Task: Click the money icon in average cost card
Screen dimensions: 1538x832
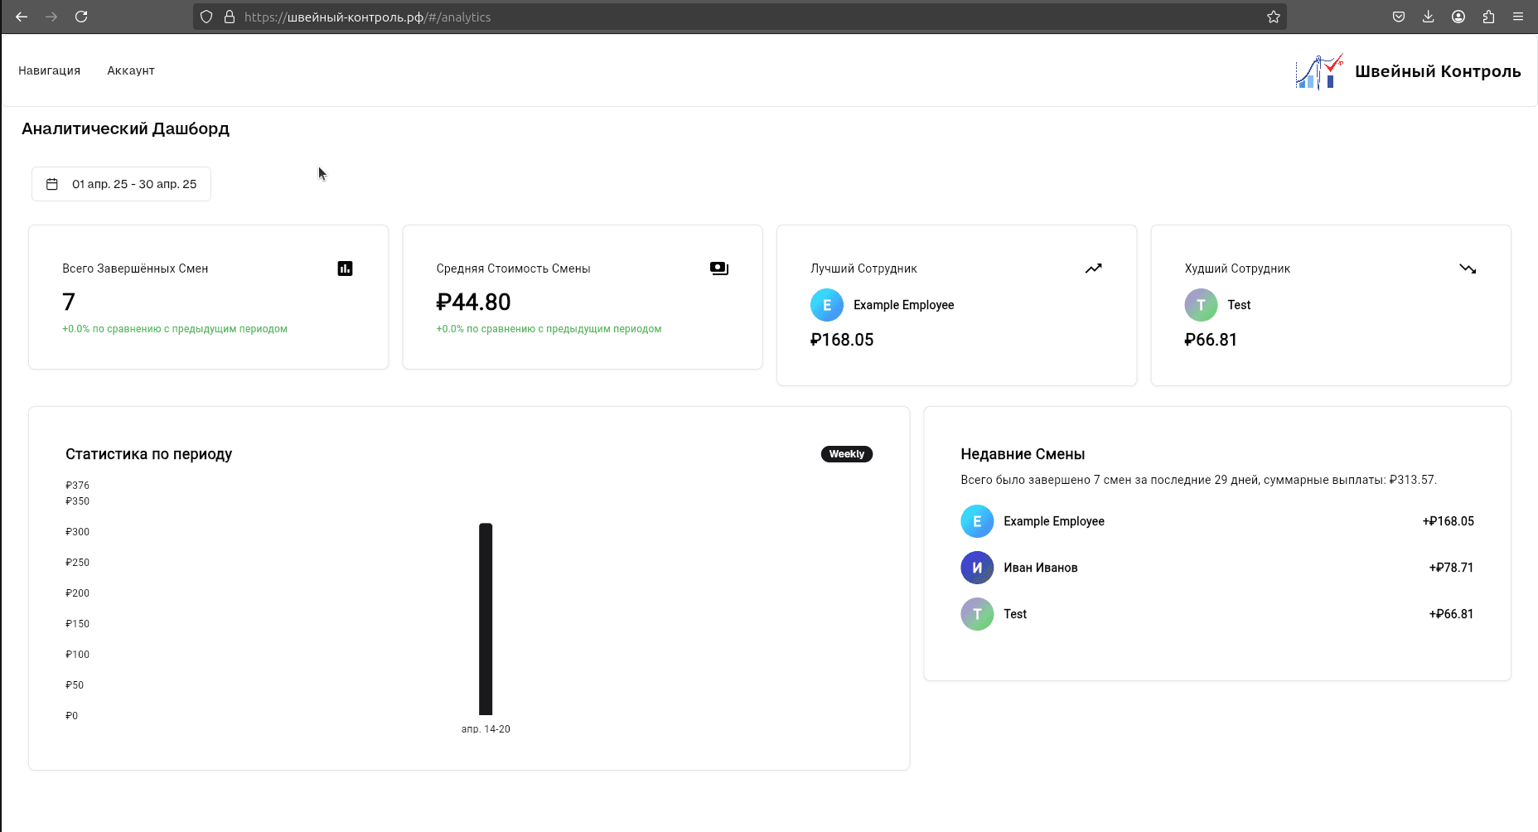Action: coord(719,268)
